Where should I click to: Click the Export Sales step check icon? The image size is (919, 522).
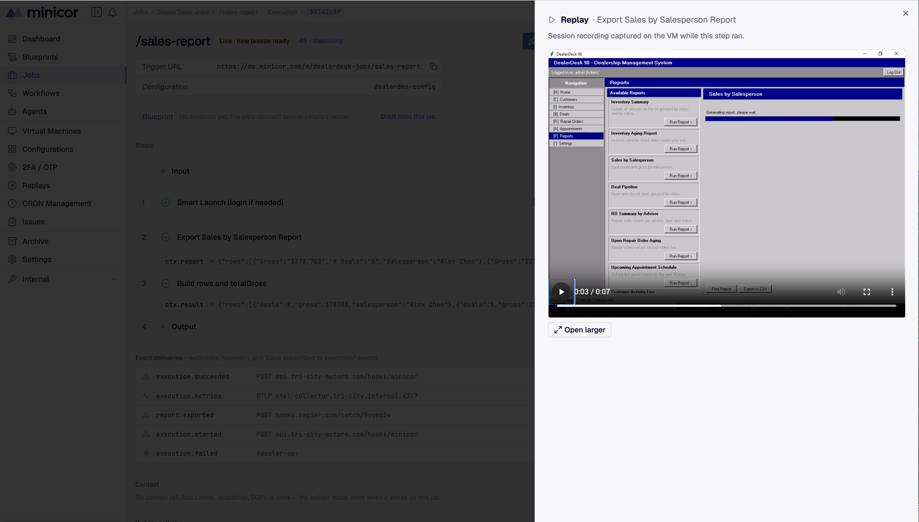click(166, 237)
